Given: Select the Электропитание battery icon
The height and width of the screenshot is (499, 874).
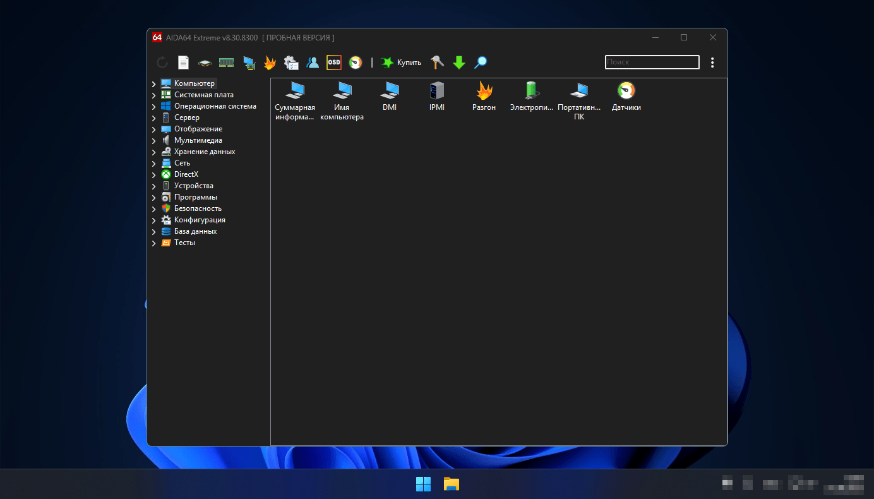Looking at the screenshot, I should 532,97.
